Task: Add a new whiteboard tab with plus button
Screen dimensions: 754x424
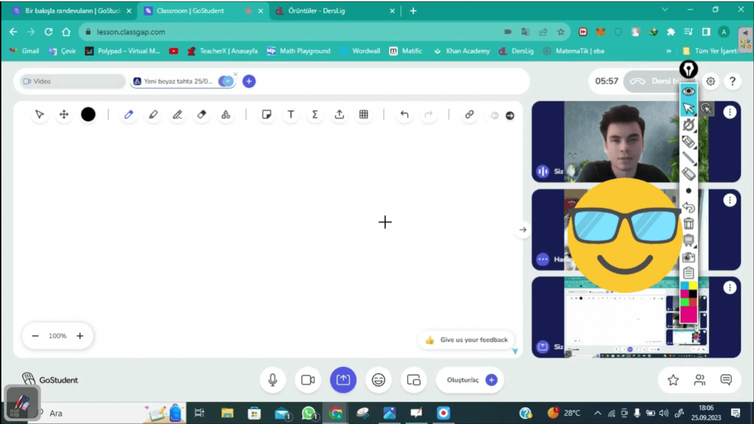Action: point(249,81)
